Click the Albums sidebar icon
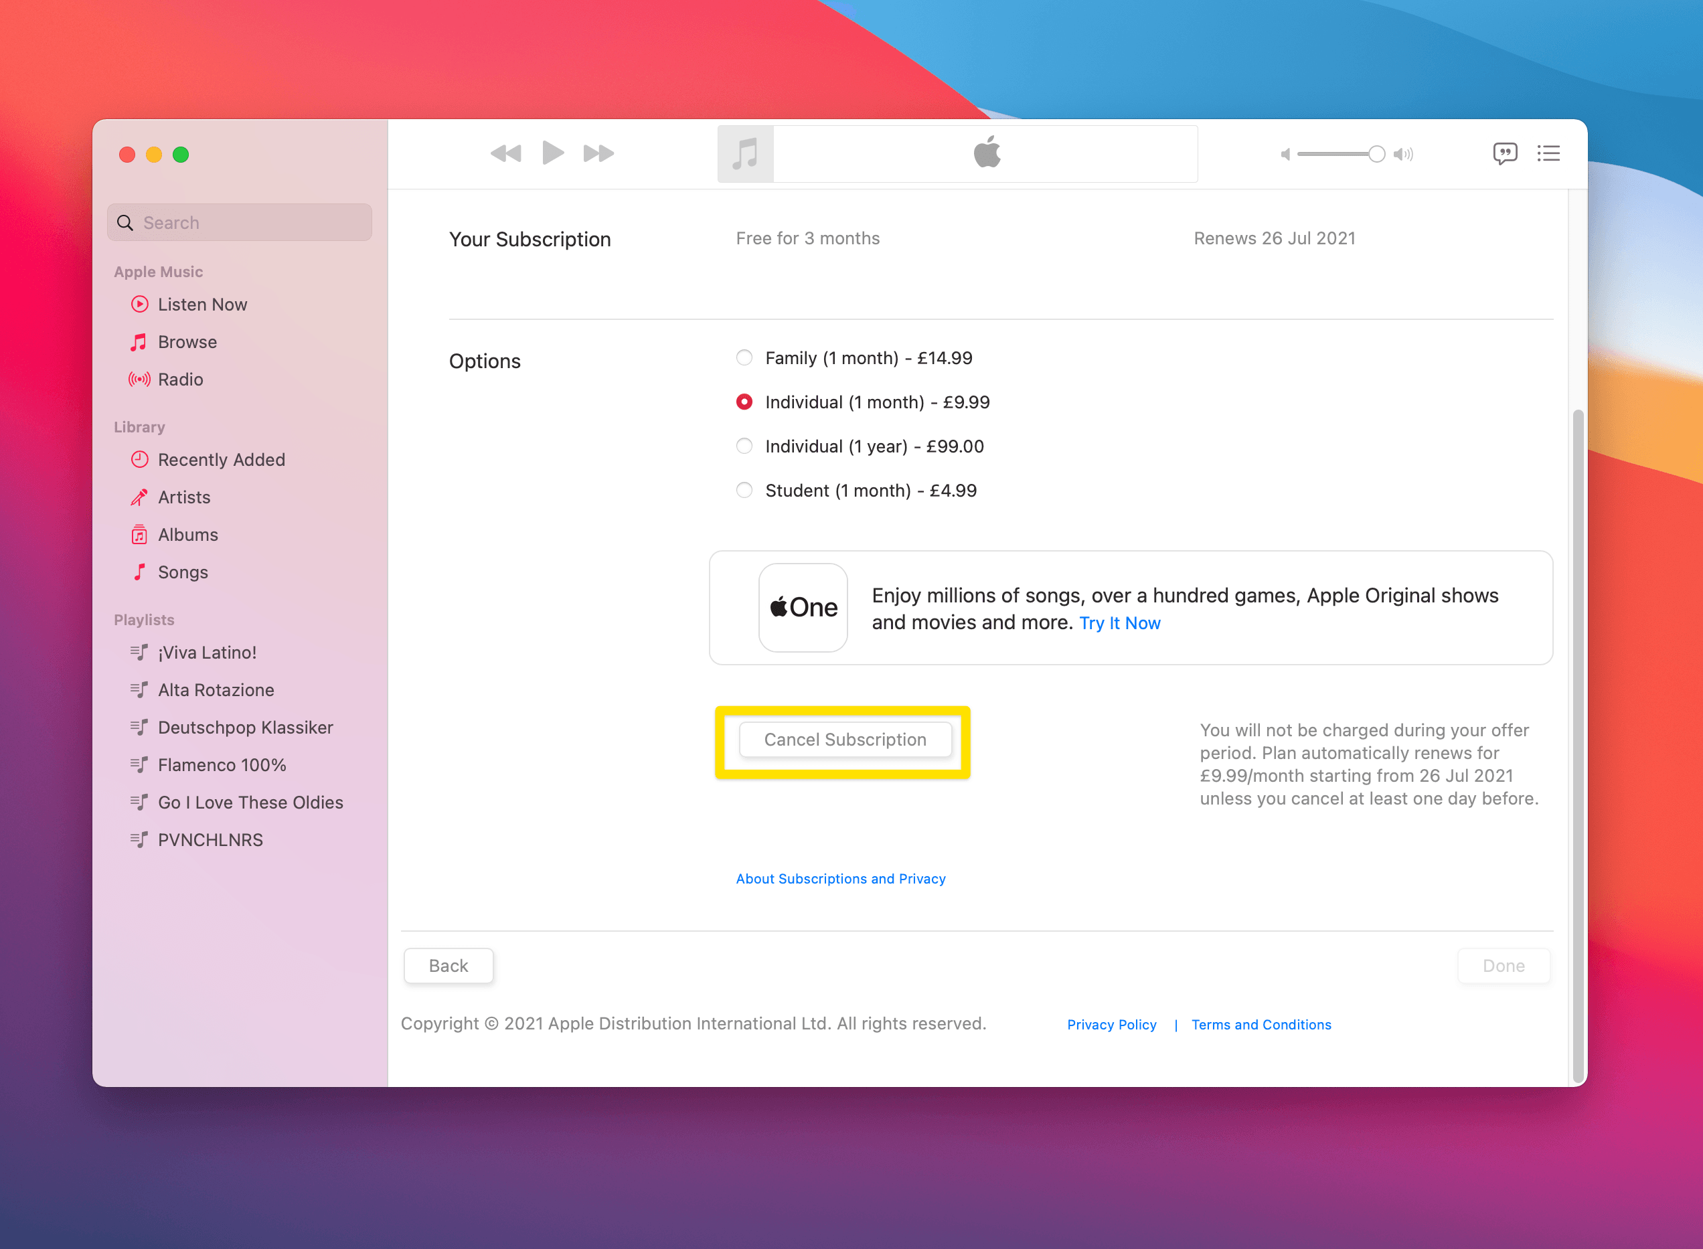This screenshot has height=1249, width=1703. click(139, 535)
